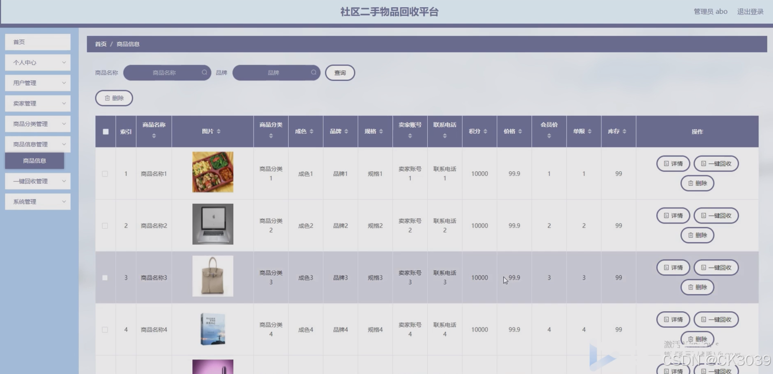Sort table by 商品名称 column arrows
The height and width of the screenshot is (374, 773).
(x=154, y=136)
